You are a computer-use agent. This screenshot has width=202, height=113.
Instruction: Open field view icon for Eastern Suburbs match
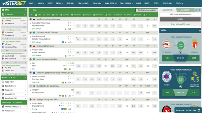point(63,82)
